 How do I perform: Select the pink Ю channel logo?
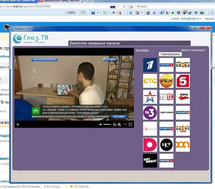click(150, 145)
